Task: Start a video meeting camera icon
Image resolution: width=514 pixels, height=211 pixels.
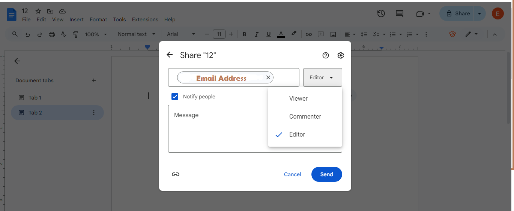Action: (x=420, y=14)
